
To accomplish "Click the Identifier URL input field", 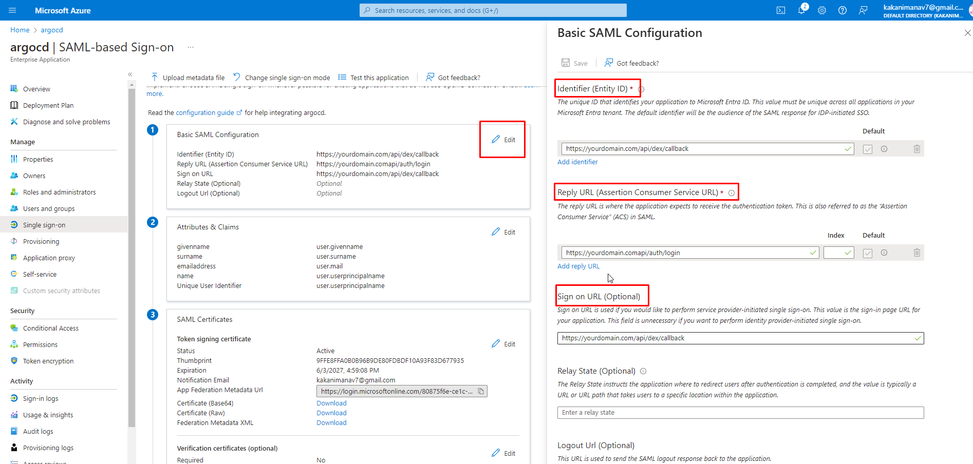I will pos(707,149).
